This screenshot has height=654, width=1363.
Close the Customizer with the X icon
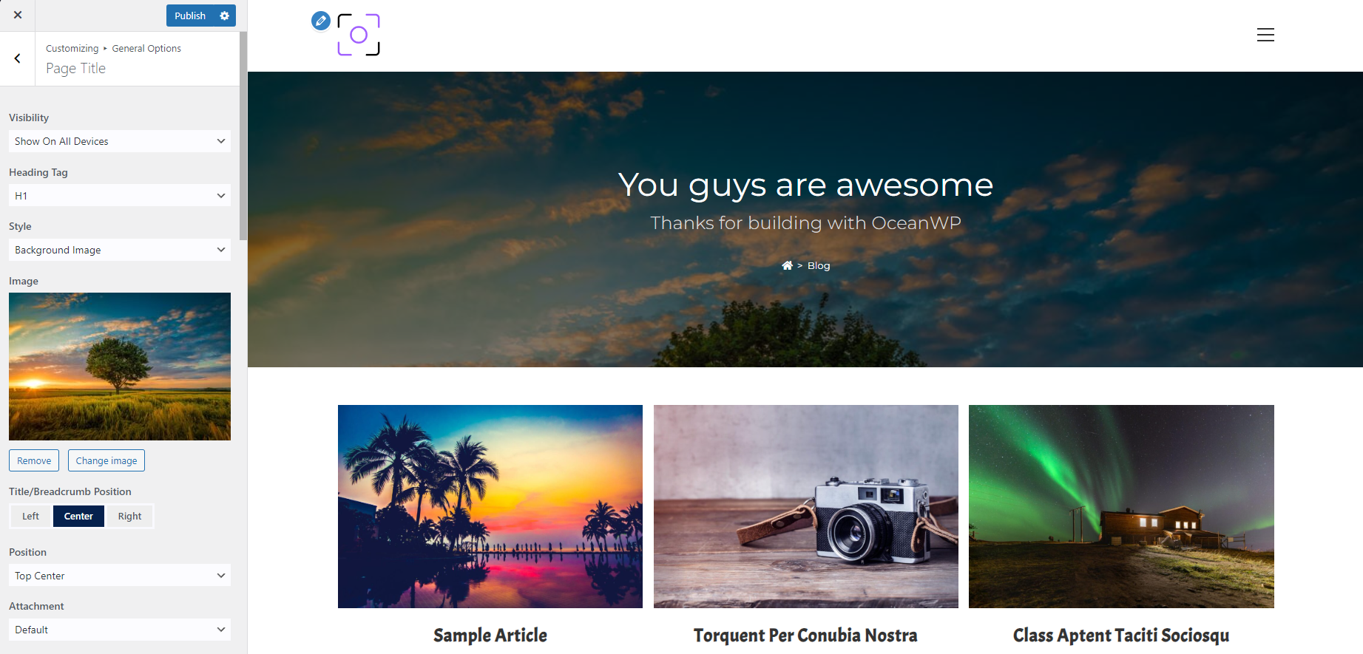[x=18, y=15]
